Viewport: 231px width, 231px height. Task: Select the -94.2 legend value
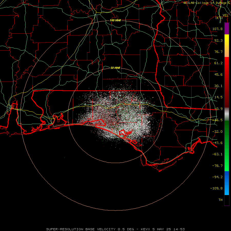click(x=217, y=177)
